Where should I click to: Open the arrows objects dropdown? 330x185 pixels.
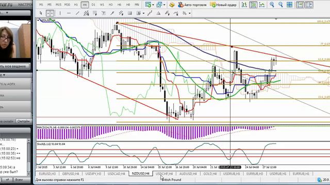point(143,13)
